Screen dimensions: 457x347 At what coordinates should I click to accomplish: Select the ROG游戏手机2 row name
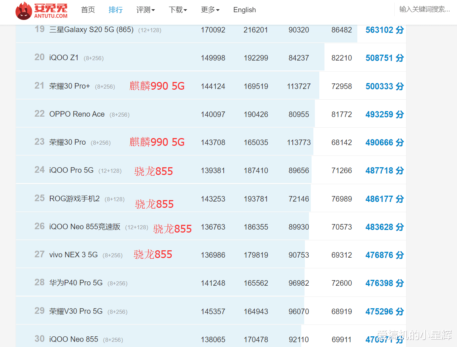pyautogui.click(x=74, y=199)
